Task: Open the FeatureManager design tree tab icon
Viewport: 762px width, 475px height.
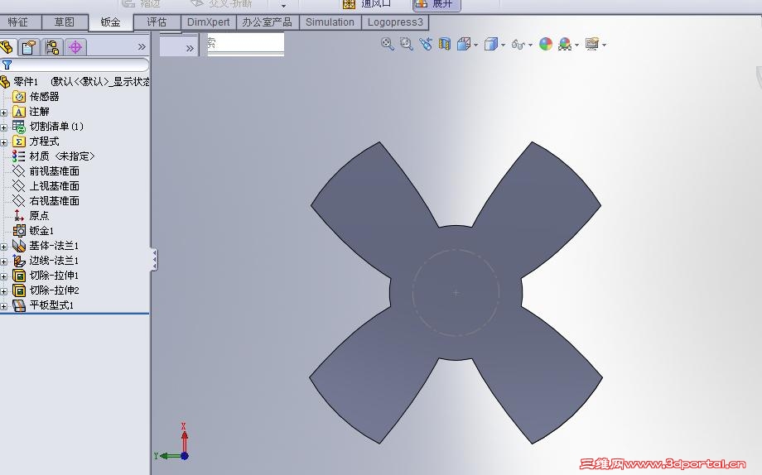Action: [x=7, y=47]
